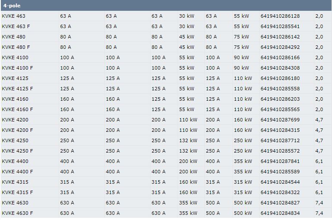This screenshot has height=220, width=332.
Task: Select weight 6,1 in KVKE 4400 row
Action: (x=319, y=162)
